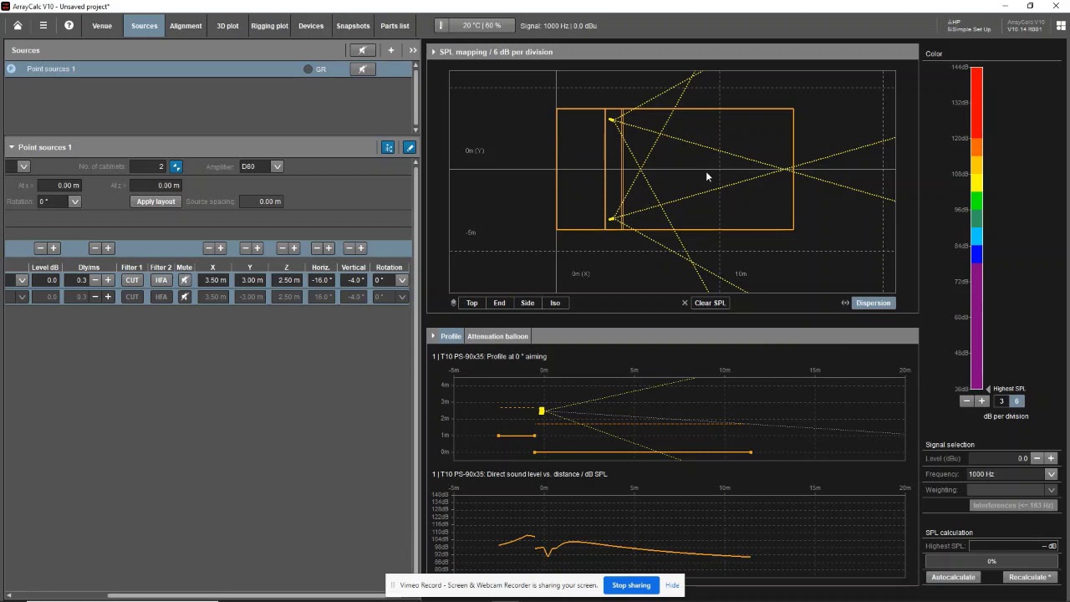
Task: Open the Parts list tab
Action: pyautogui.click(x=395, y=26)
